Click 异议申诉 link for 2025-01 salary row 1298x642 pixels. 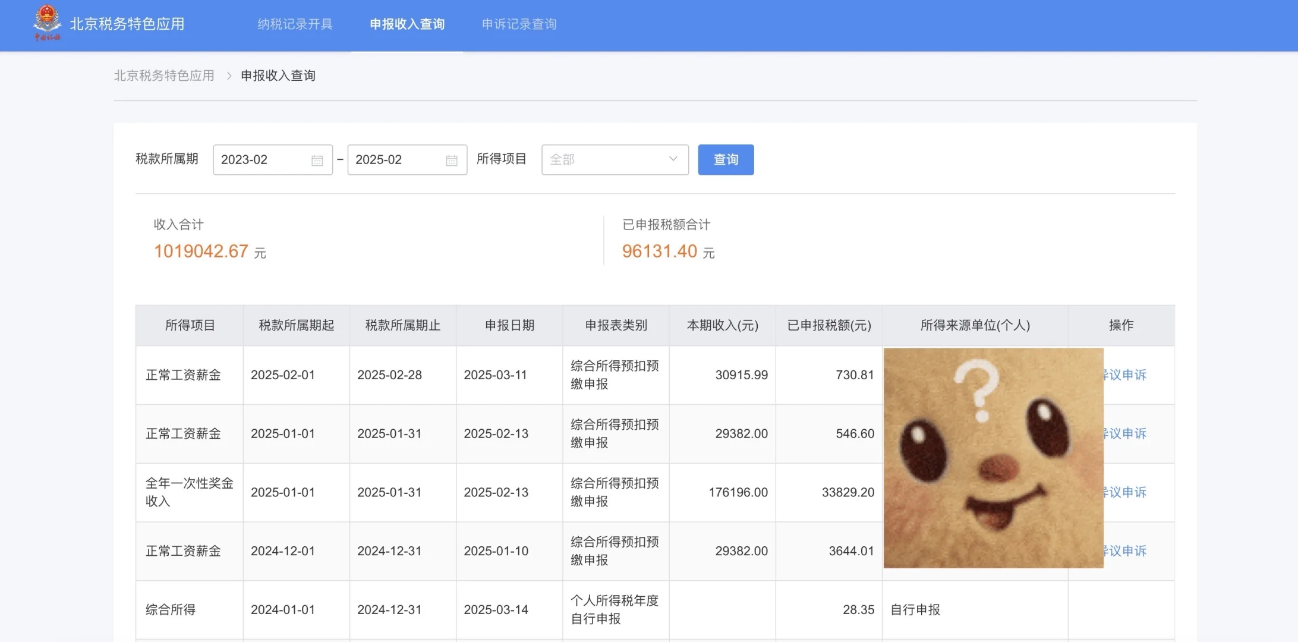click(1125, 434)
